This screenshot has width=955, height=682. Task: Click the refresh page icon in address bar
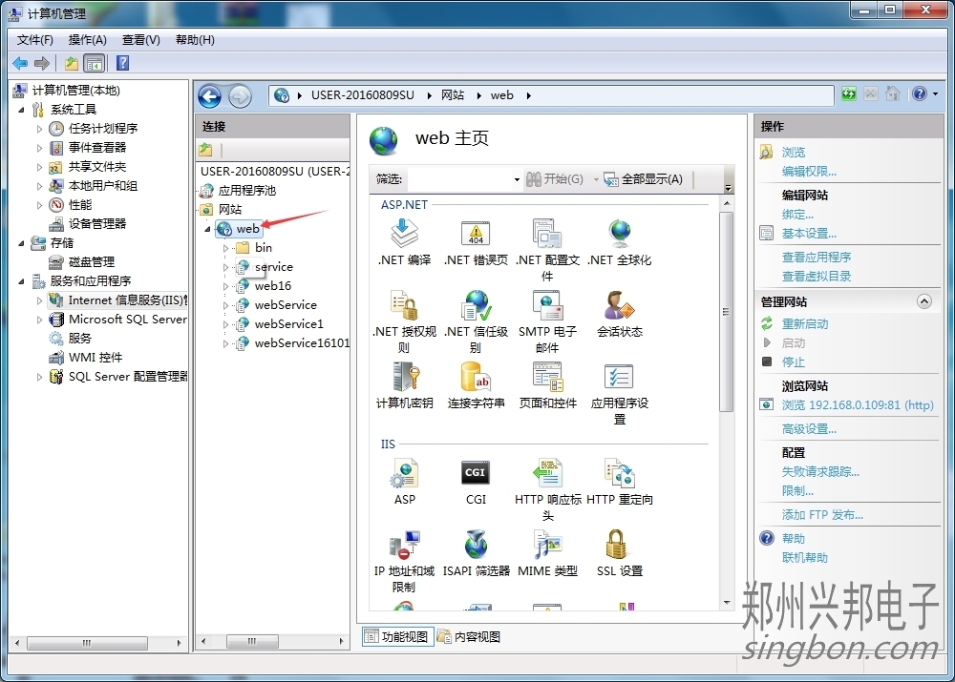(x=848, y=94)
